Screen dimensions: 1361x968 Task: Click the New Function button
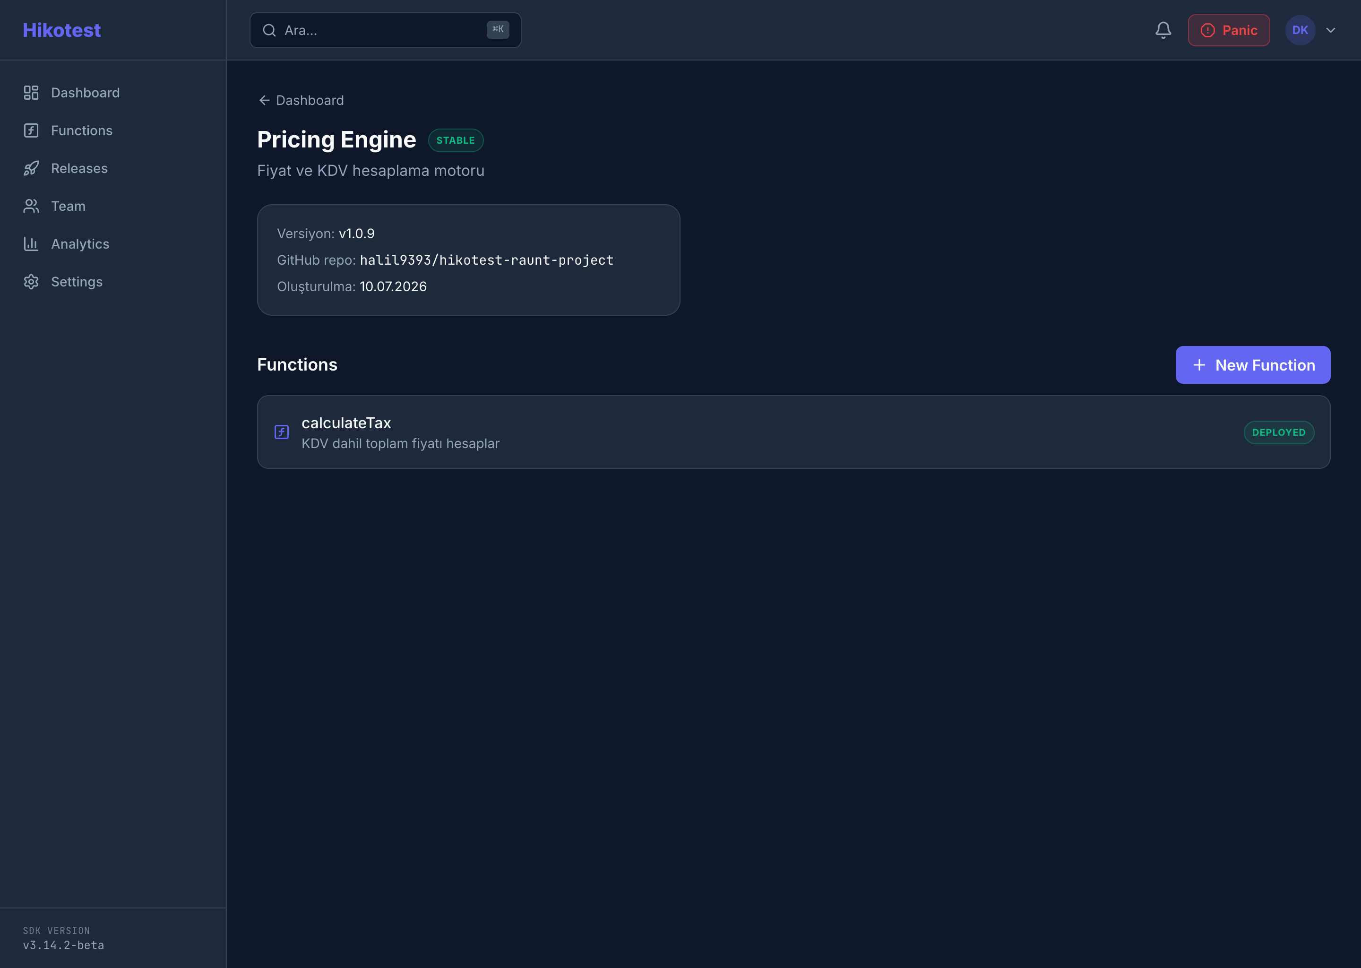click(1253, 365)
